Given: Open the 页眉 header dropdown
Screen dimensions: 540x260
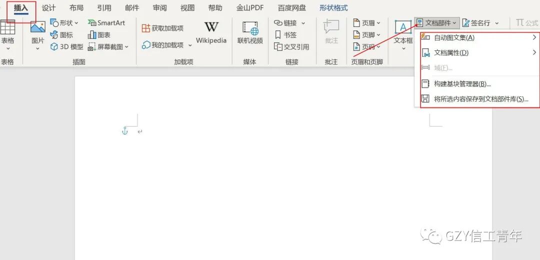Looking at the screenshot, I should 367,23.
